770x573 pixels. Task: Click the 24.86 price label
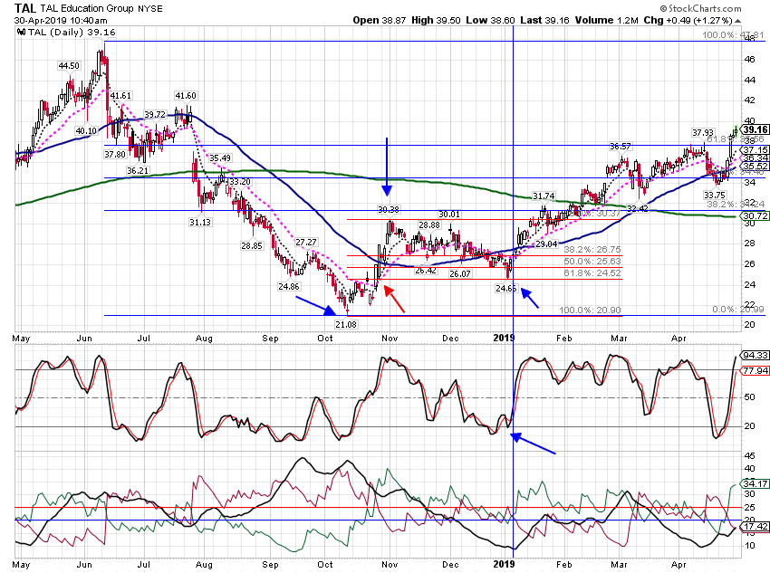[288, 286]
